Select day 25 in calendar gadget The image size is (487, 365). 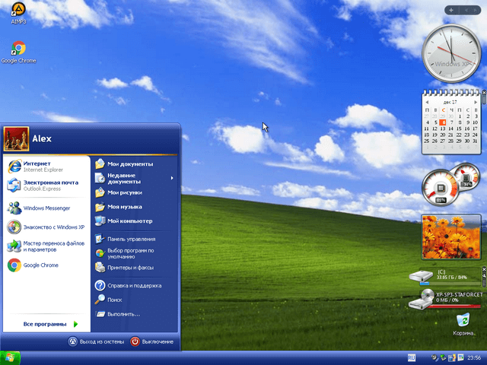(427, 141)
